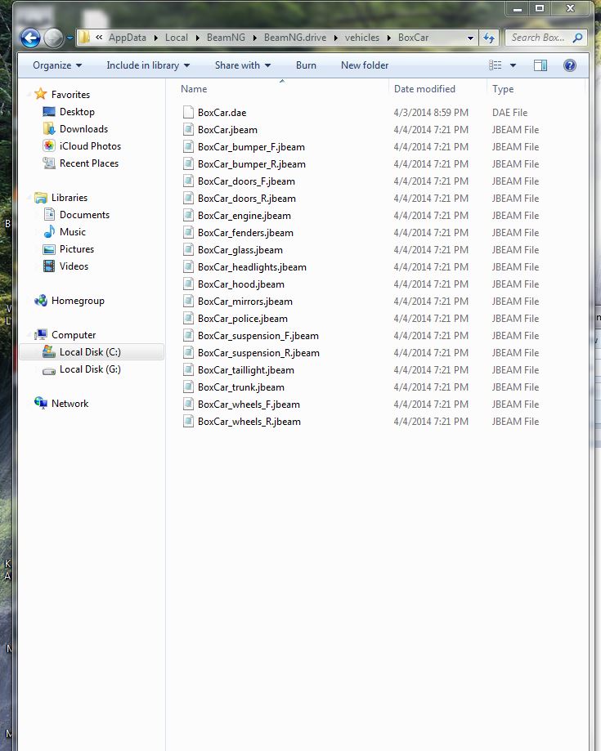Open the Organize menu
Viewport: 601px width, 751px height.
tap(57, 65)
